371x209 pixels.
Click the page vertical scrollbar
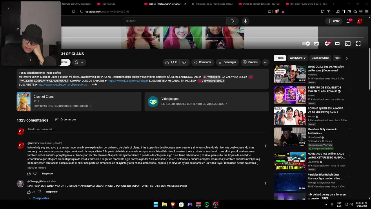pos(369,69)
